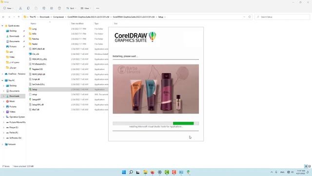Click the Delete trash icon in toolbar
The width and height of the screenshot is (312, 176).
click(x=59, y=8)
